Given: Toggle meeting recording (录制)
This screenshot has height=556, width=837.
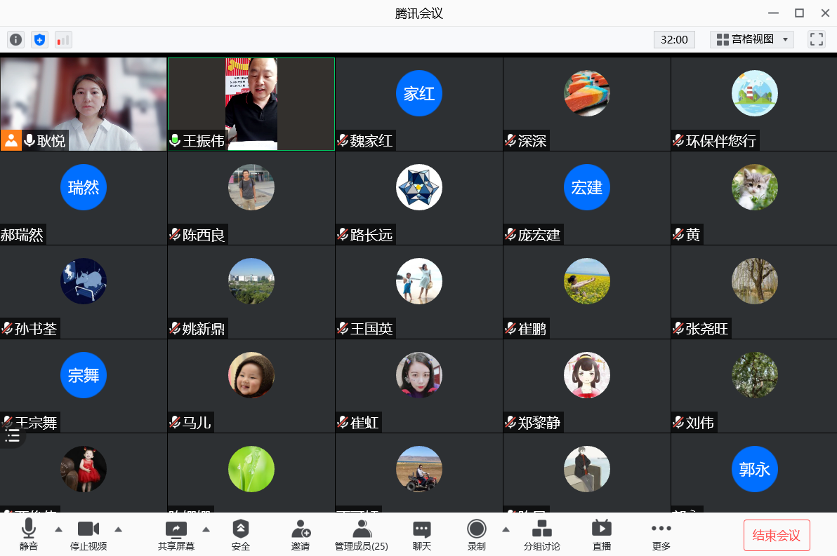Looking at the screenshot, I should (477, 535).
